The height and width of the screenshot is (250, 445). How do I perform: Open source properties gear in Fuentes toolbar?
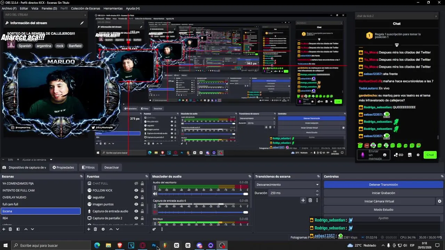click(x=103, y=229)
